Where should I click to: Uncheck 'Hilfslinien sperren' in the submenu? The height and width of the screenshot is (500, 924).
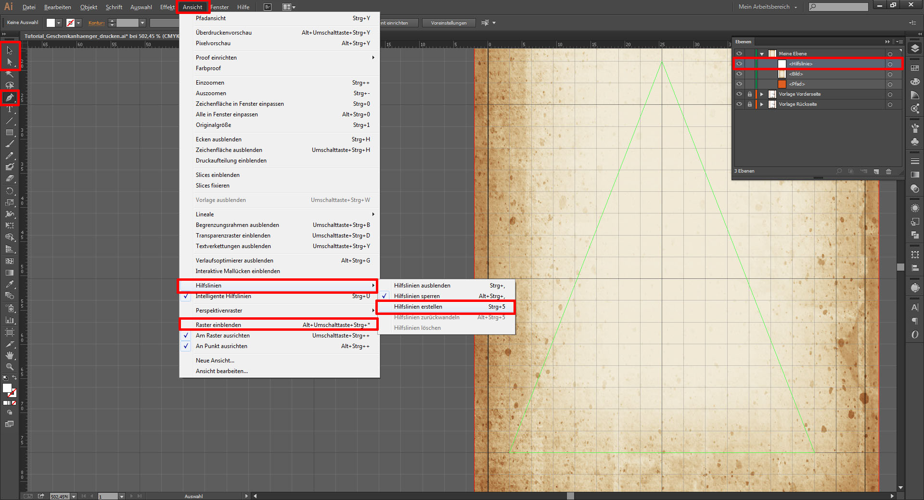(417, 296)
